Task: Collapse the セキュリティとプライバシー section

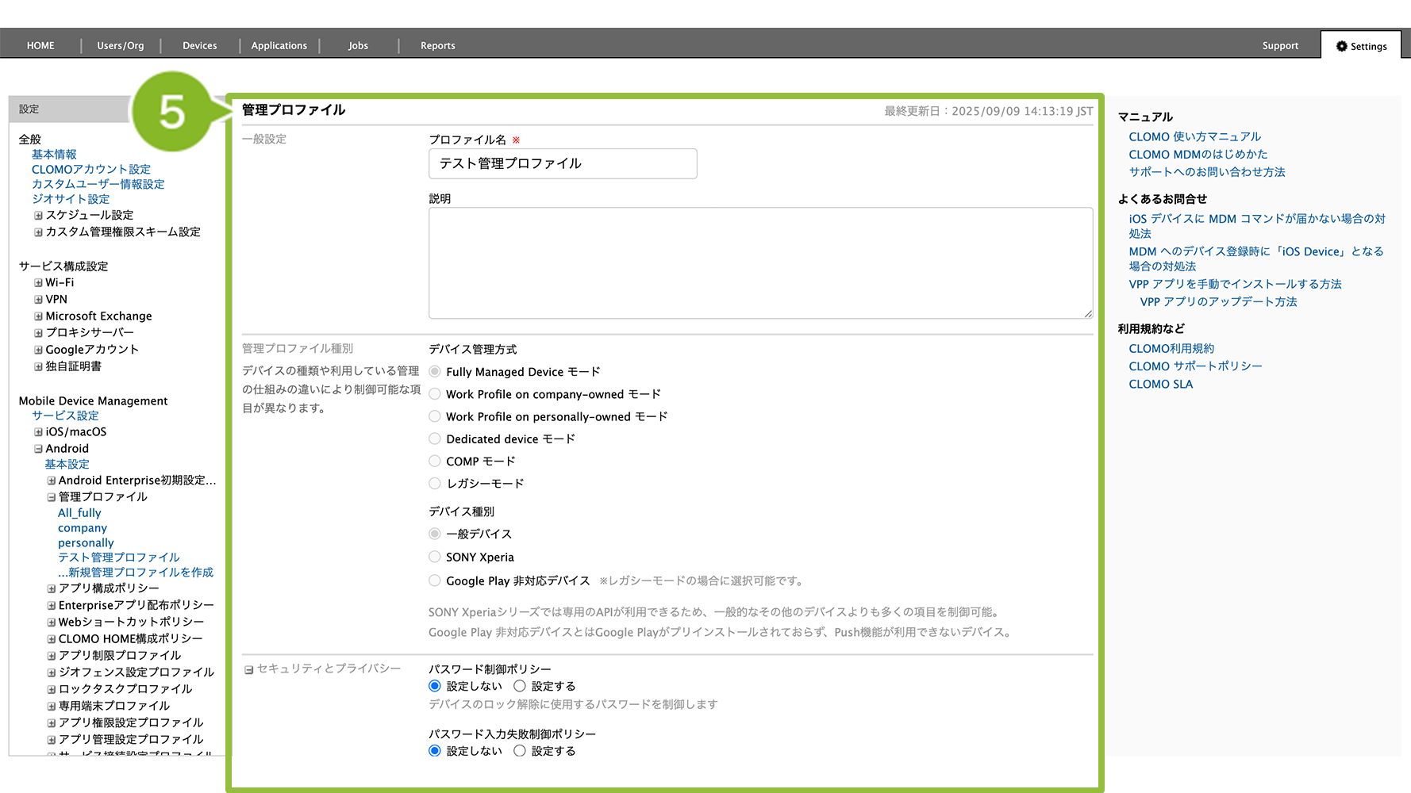Action: point(248,669)
